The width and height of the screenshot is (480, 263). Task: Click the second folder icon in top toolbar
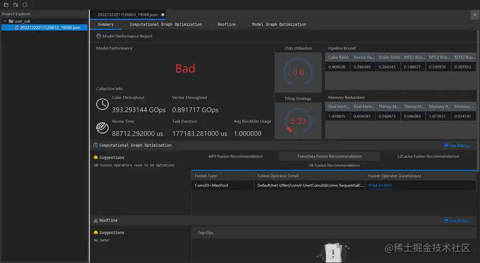pyautogui.click(x=15, y=5)
